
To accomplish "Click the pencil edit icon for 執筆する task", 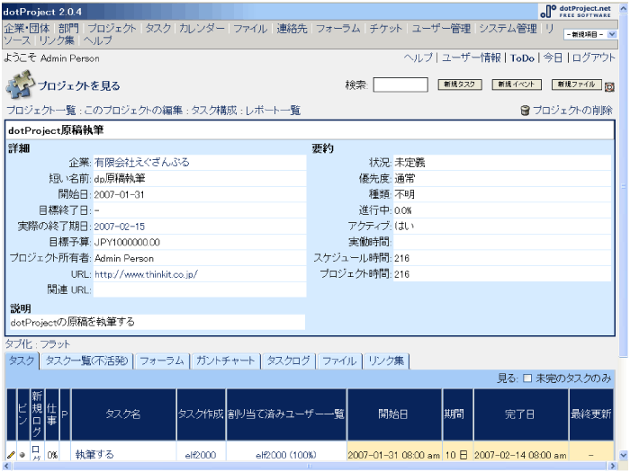I will [x=11, y=455].
